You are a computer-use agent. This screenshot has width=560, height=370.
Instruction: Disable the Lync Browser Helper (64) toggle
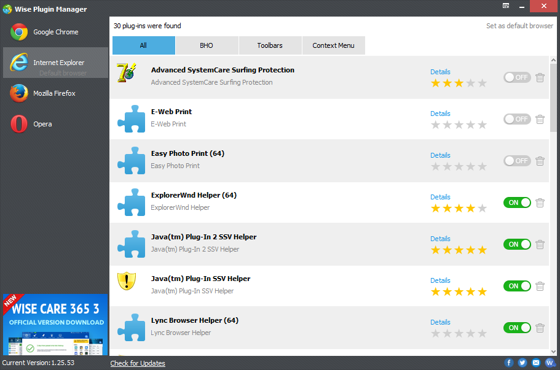pyautogui.click(x=517, y=328)
